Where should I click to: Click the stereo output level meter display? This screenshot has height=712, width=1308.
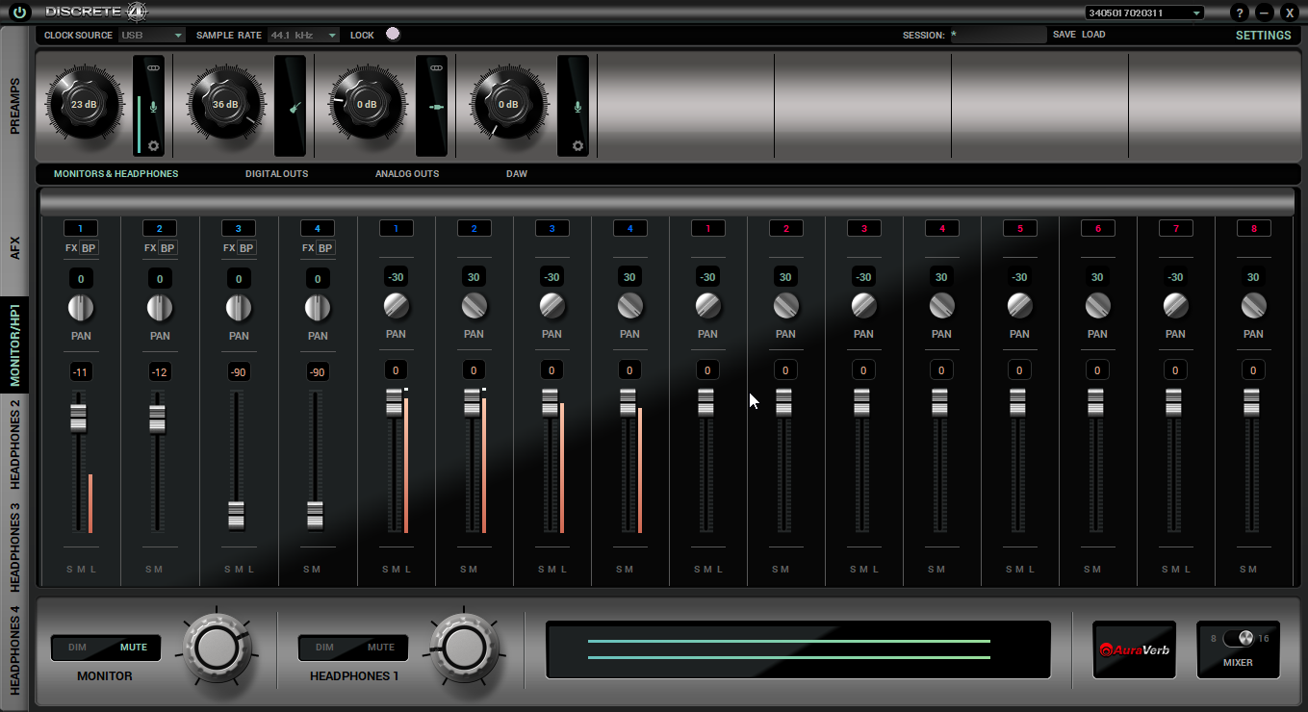tap(798, 650)
